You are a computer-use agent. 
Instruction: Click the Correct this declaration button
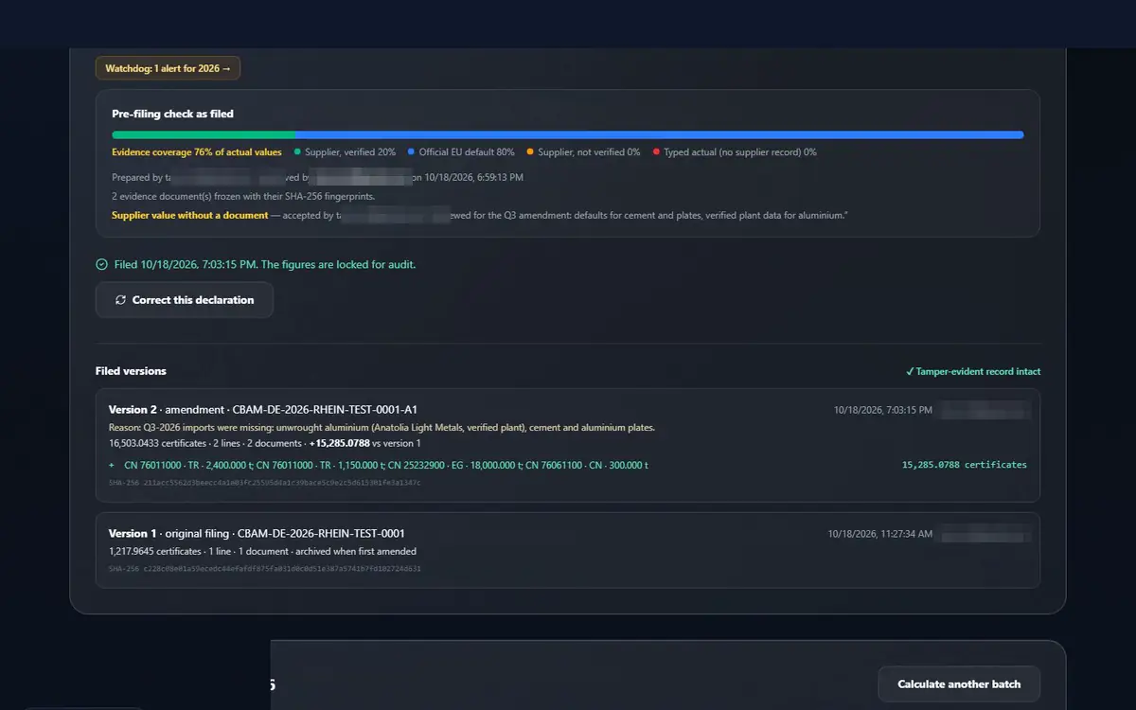click(185, 300)
